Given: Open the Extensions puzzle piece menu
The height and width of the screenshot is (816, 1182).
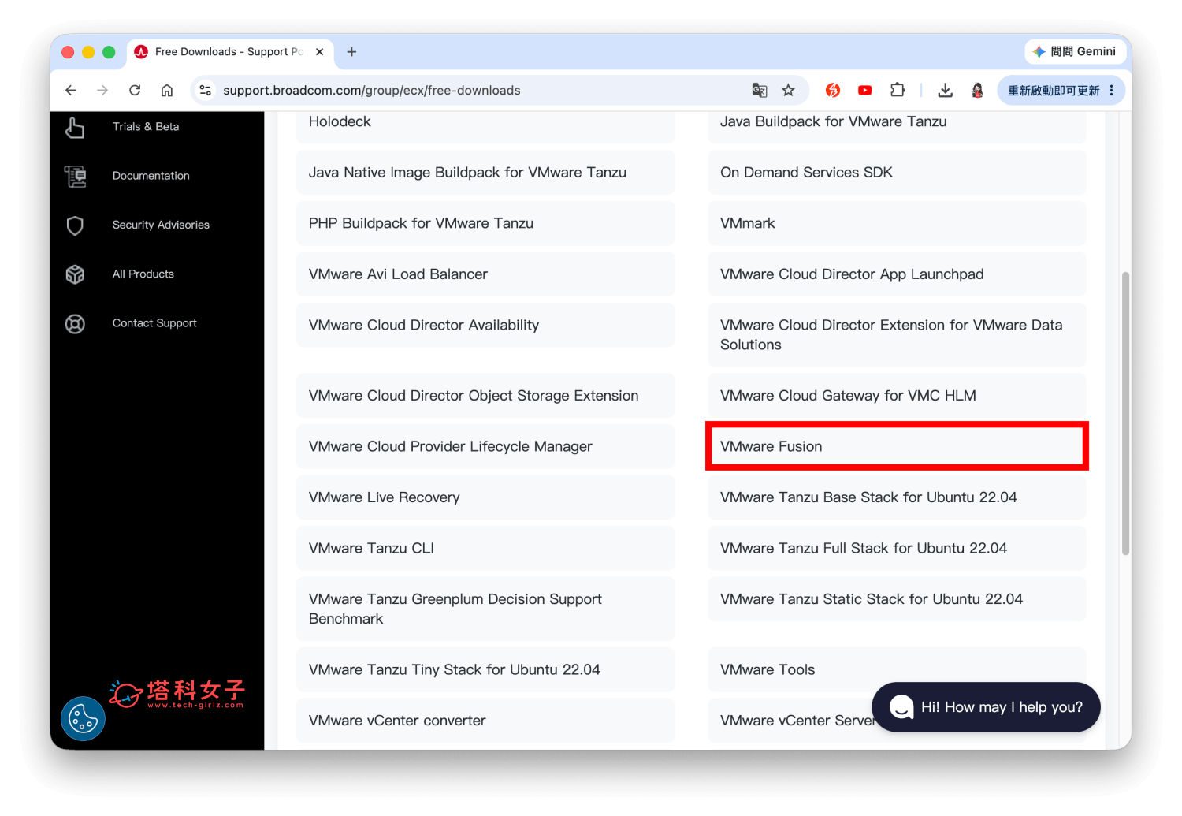Looking at the screenshot, I should point(898,91).
